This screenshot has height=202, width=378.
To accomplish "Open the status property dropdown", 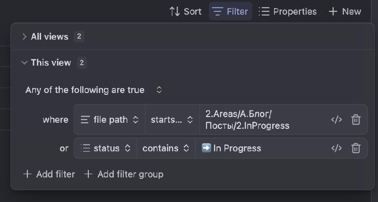I will 105,148.
